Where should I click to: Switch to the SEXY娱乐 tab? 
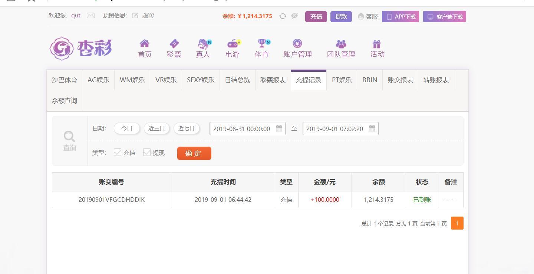[201, 80]
